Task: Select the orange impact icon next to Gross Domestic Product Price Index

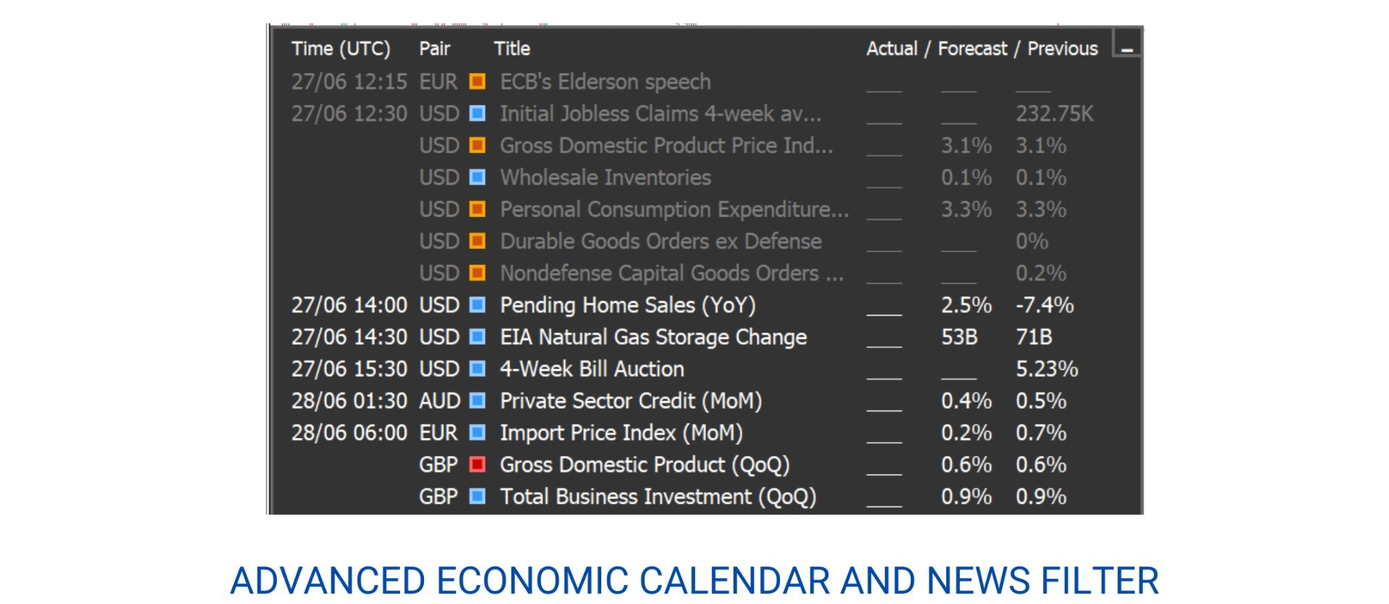Action: click(478, 145)
